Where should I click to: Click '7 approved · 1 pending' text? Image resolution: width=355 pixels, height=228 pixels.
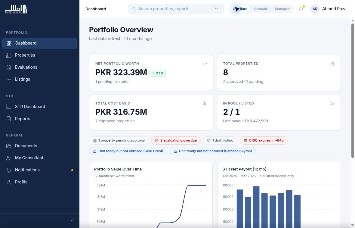pyautogui.click(x=243, y=82)
